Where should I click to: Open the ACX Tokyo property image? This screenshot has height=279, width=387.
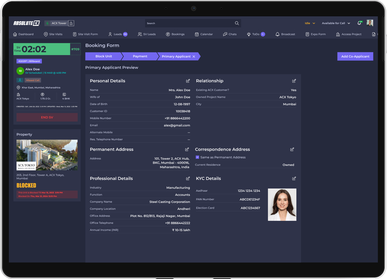(47, 155)
